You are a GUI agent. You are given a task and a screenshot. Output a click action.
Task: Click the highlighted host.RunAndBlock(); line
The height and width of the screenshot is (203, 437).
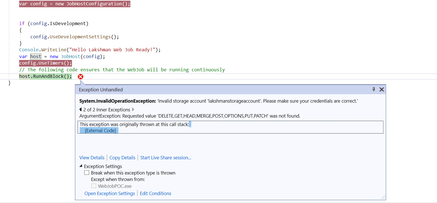coord(45,76)
